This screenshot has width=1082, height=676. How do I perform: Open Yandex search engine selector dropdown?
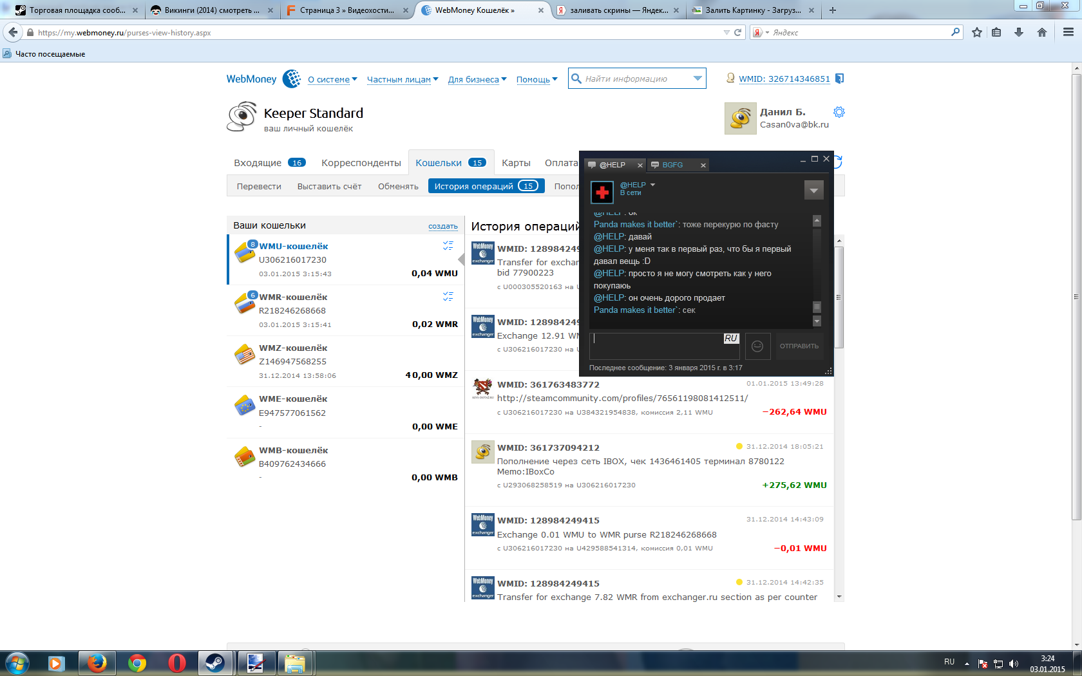pos(761,32)
